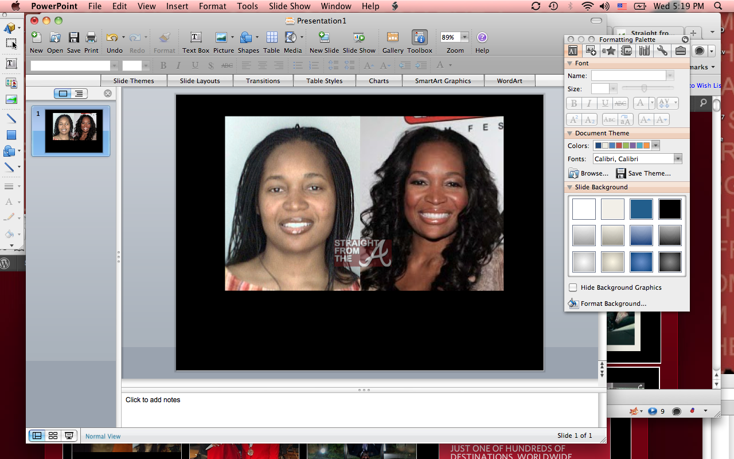Viewport: 734px width, 459px height.
Task: Open the Transitions tab
Action: tap(263, 81)
